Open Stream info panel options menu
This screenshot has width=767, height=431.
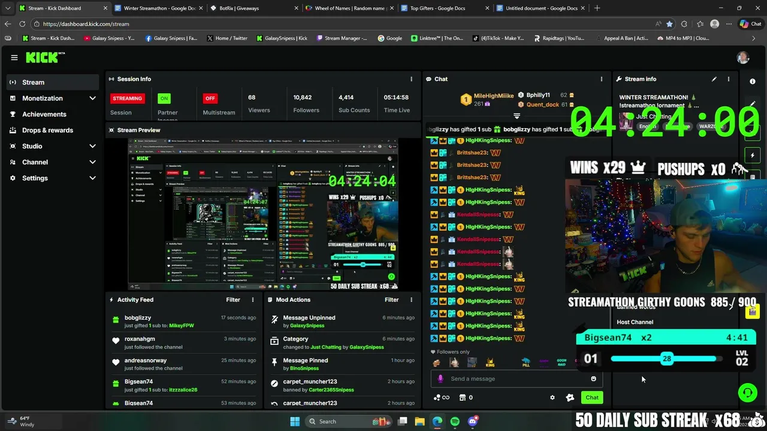coord(728,79)
